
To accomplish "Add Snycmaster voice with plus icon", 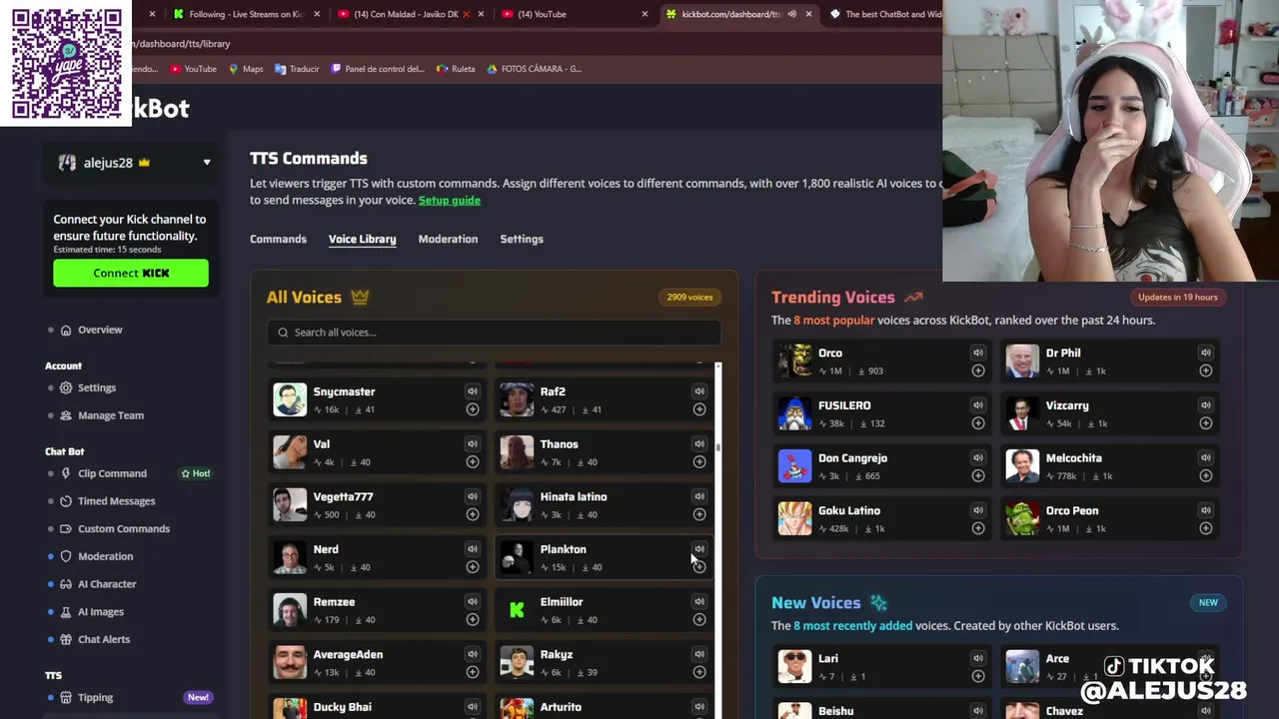I will pyautogui.click(x=473, y=409).
